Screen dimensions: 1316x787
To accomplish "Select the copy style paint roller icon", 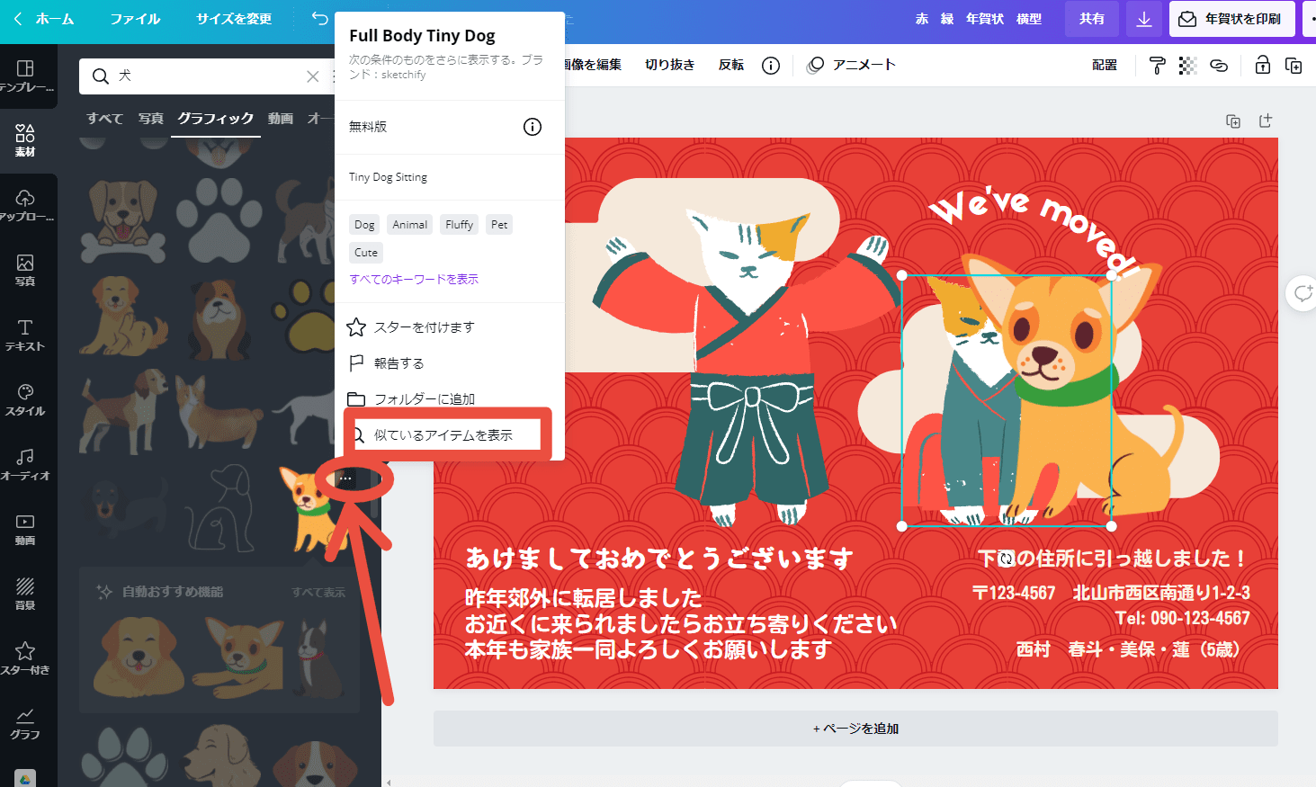I will [1156, 65].
